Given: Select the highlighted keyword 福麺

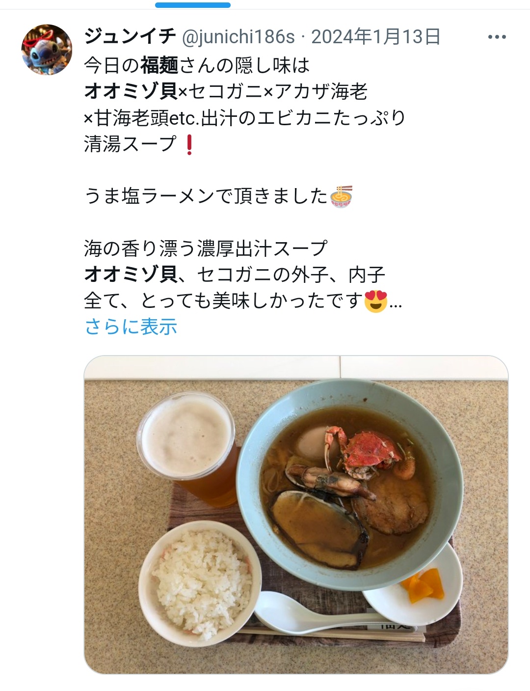Looking at the screenshot, I should click(x=159, y=65).
